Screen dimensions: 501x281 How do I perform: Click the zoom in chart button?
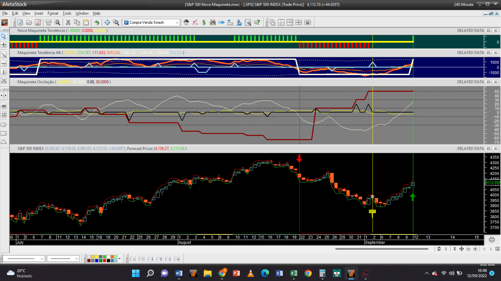475,249
